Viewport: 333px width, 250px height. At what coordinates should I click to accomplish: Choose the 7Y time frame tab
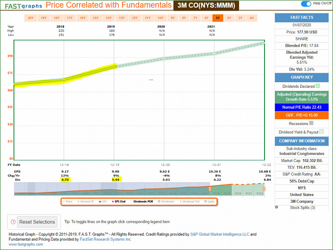[195, 18]
